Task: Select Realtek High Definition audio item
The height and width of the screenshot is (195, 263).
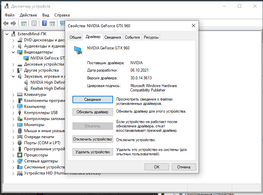Action: pyautogui.click(x=45, y=88)
